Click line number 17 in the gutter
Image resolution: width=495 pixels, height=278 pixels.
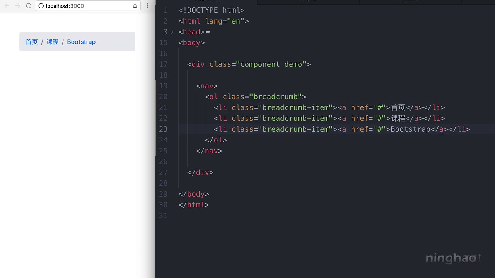click(x=163, y=64)
